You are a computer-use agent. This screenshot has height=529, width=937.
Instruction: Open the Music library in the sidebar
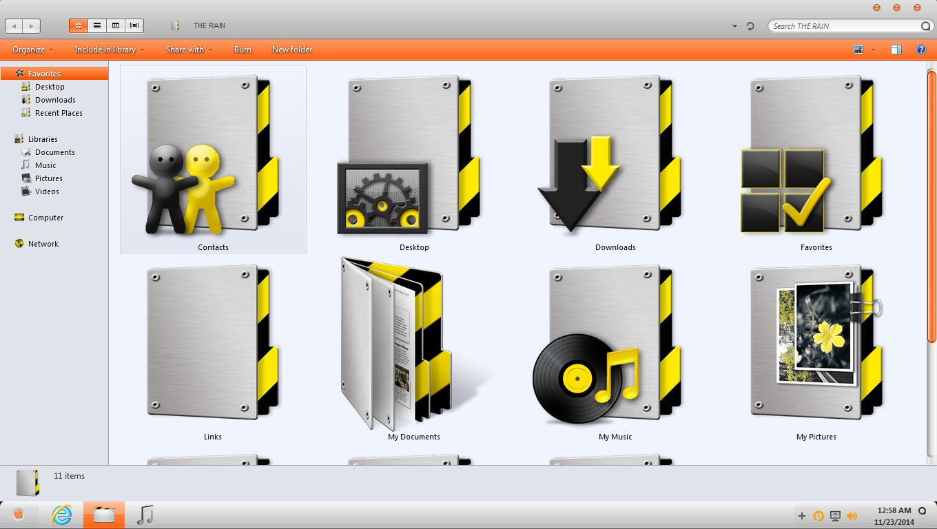tap(45, 165)
